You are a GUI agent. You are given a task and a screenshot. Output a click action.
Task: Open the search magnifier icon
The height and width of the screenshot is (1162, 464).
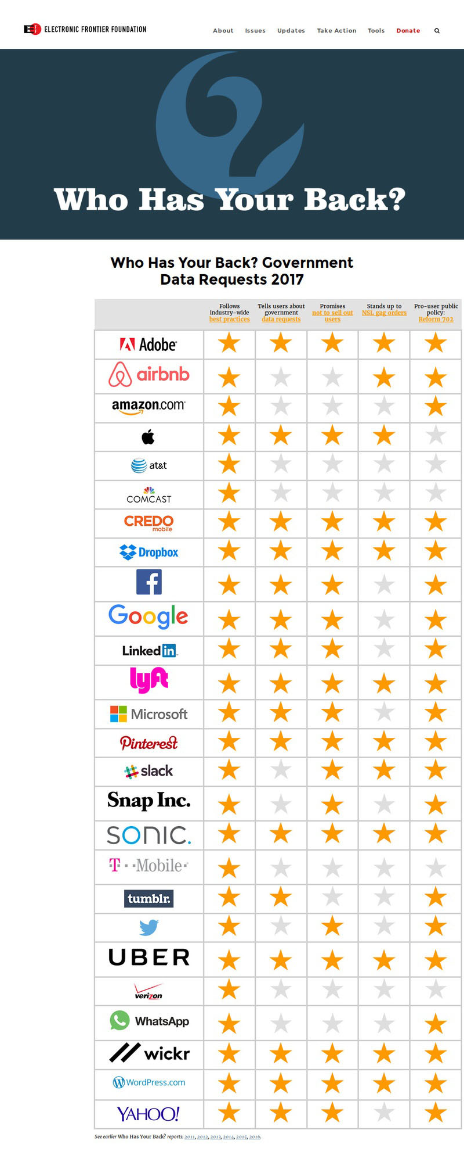pos(437,31)
